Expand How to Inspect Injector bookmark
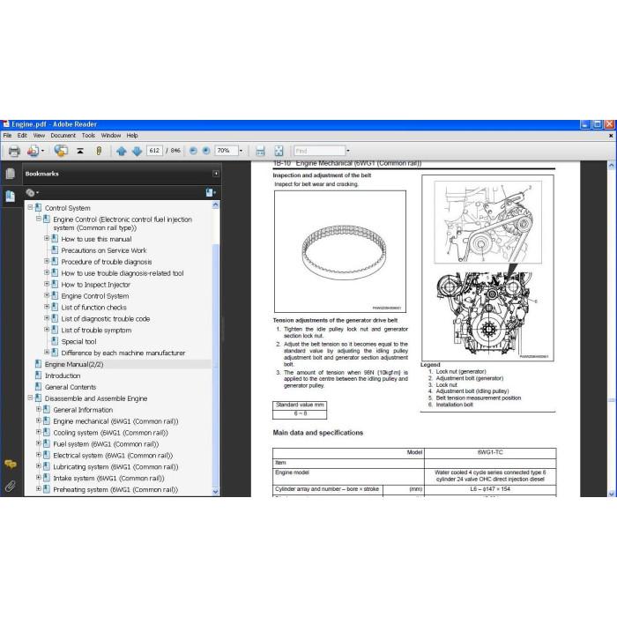 (x=47, y=284)
